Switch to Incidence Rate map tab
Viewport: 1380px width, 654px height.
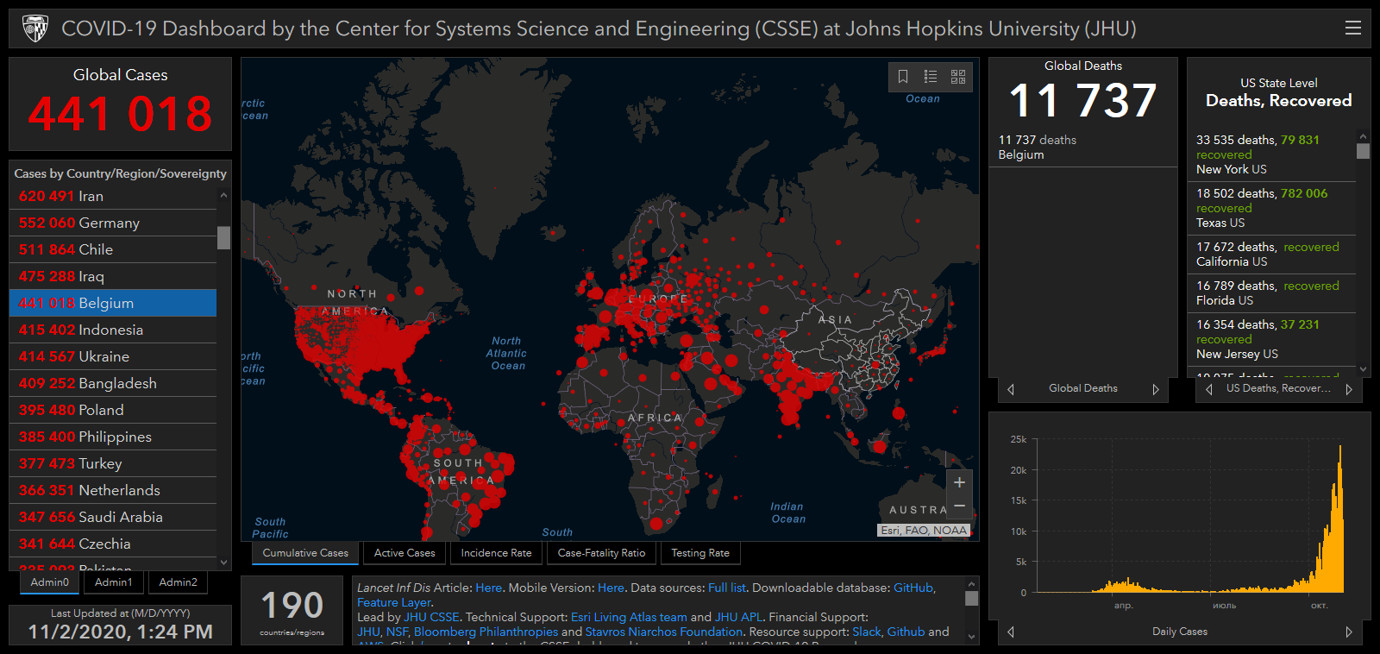pos(496,553)
